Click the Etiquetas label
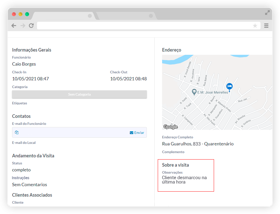 tap(20, 103)
